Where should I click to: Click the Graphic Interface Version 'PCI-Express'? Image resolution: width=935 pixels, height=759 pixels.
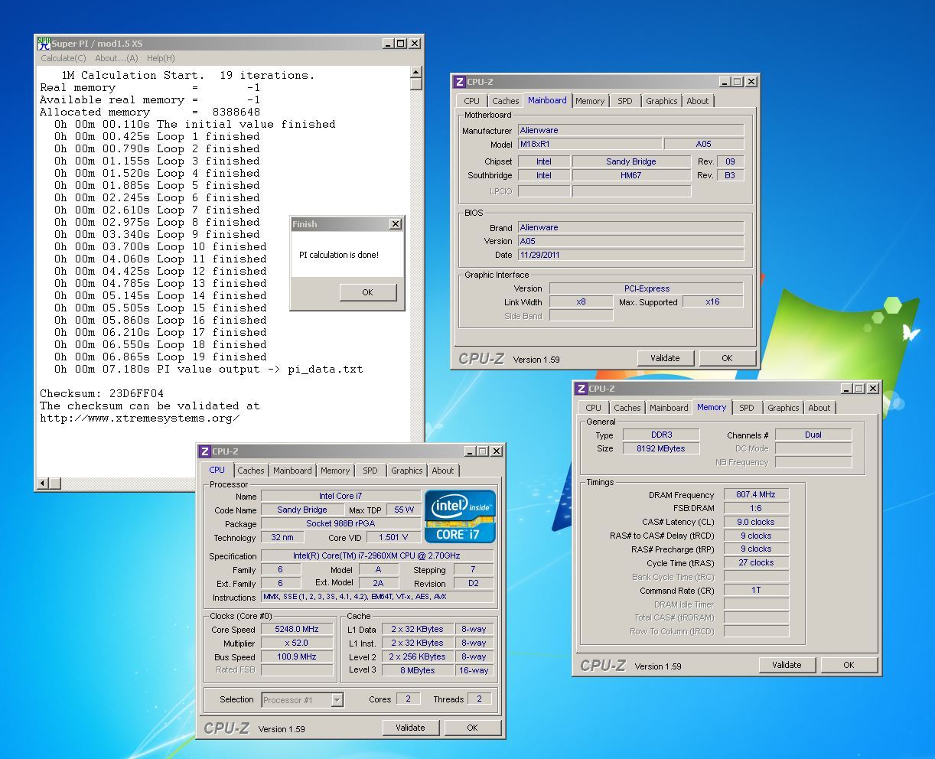[647, 288]
